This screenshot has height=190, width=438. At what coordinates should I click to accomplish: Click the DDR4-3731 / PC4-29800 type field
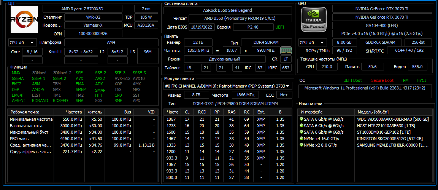(x=235, y=104)
